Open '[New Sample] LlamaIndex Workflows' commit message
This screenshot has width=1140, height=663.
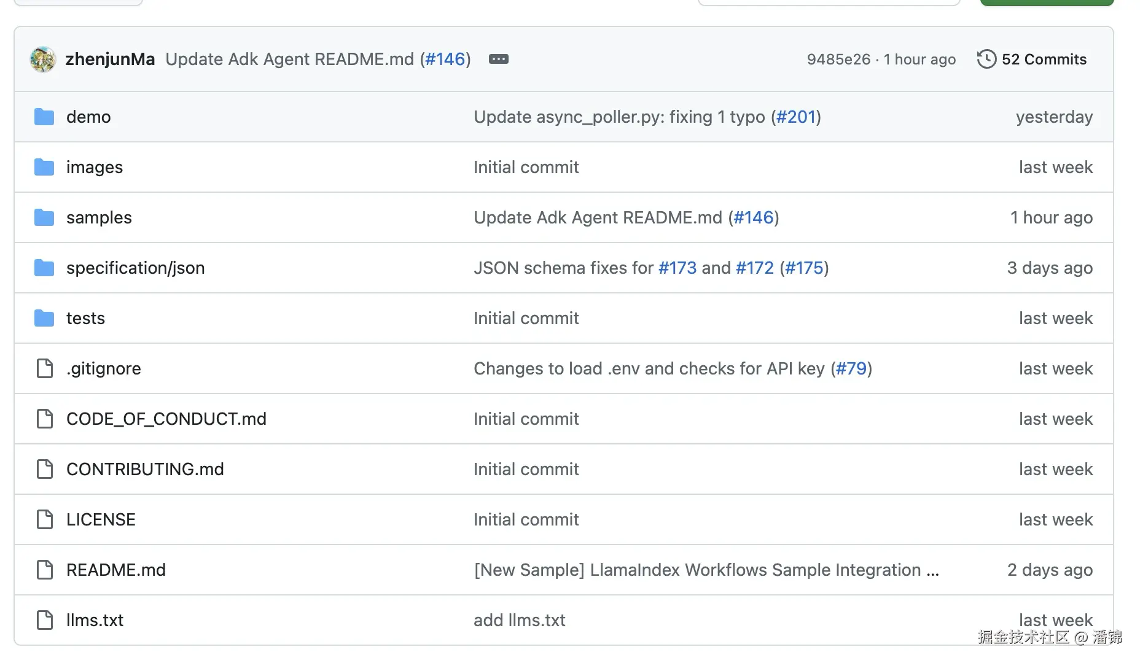point(706,570)
